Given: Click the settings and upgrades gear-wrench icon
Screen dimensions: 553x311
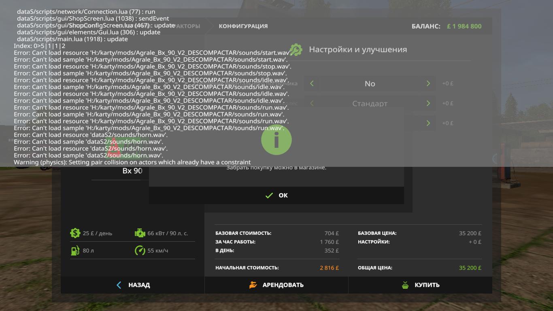Looking at the screenshot, I should pos(296,49).
